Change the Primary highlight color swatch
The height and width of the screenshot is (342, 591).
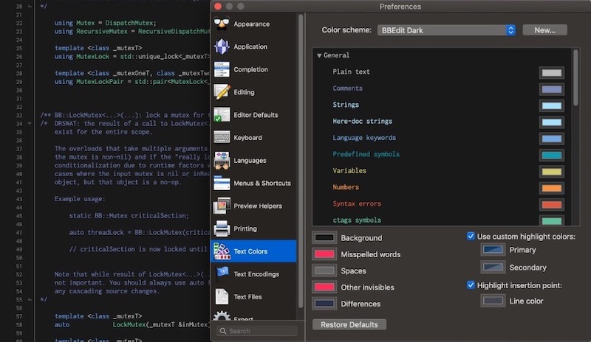493,250
